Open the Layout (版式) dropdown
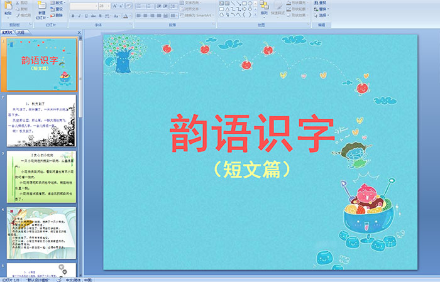 [x=58, y=3]
